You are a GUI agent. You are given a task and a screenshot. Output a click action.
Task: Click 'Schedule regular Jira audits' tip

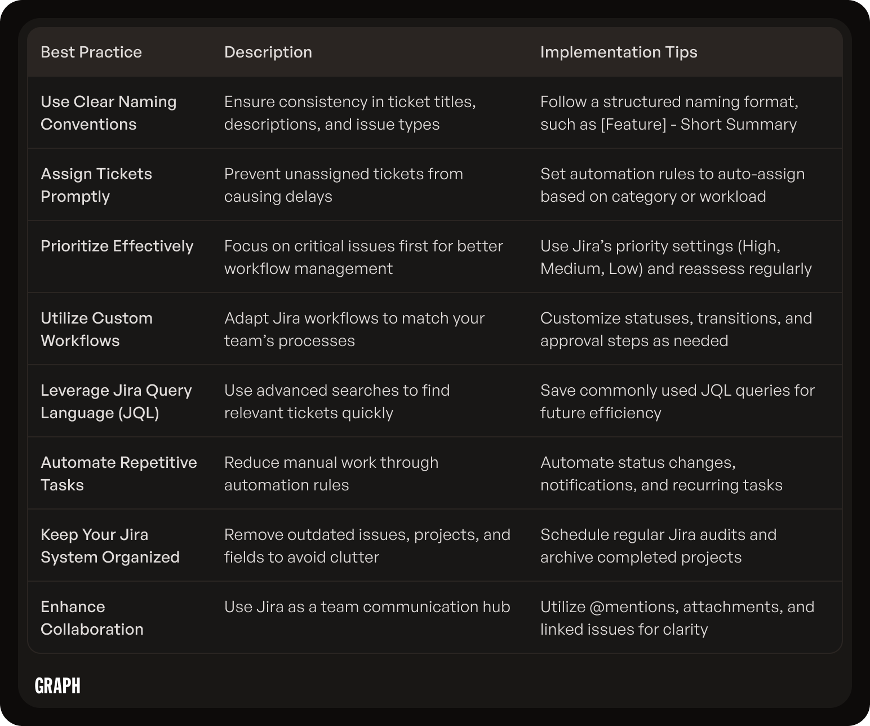659,546
